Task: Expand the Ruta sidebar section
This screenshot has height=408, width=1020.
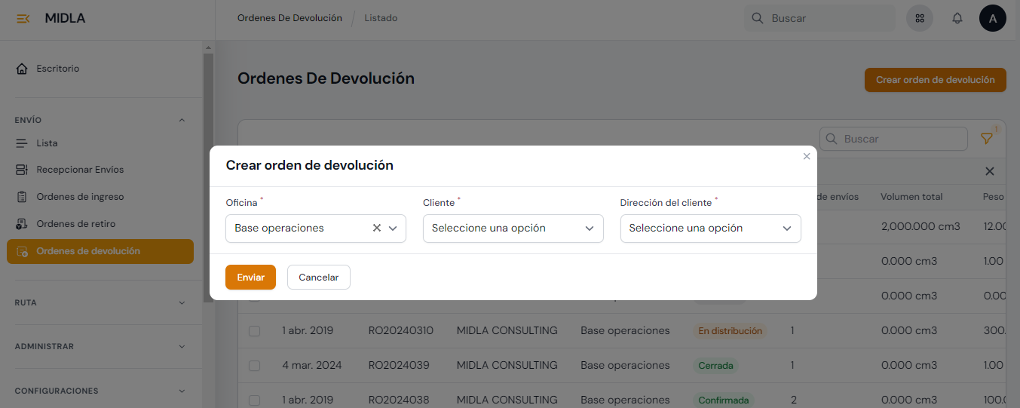Action: [100, 302]
